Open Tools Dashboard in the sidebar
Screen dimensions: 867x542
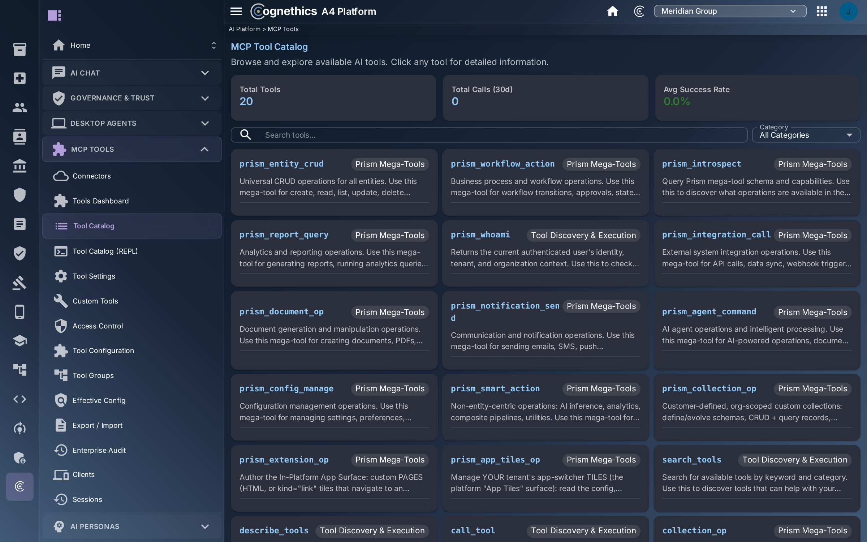pyautogui.click(x=132, y=201)
